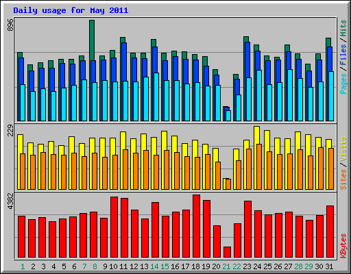351x274 pixels.
Task: Select the cyan Pages bar for day 14
Action: coord(156,97)
